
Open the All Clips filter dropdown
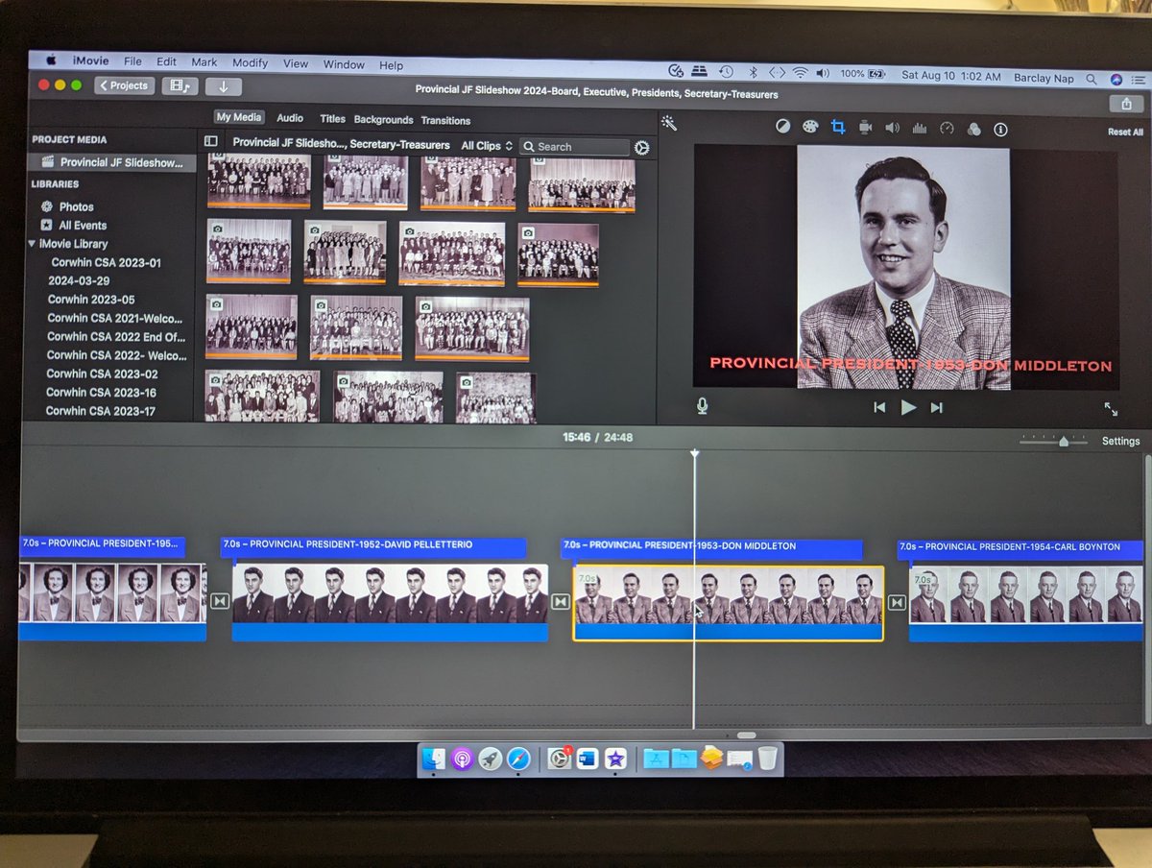tap(487, 146)
